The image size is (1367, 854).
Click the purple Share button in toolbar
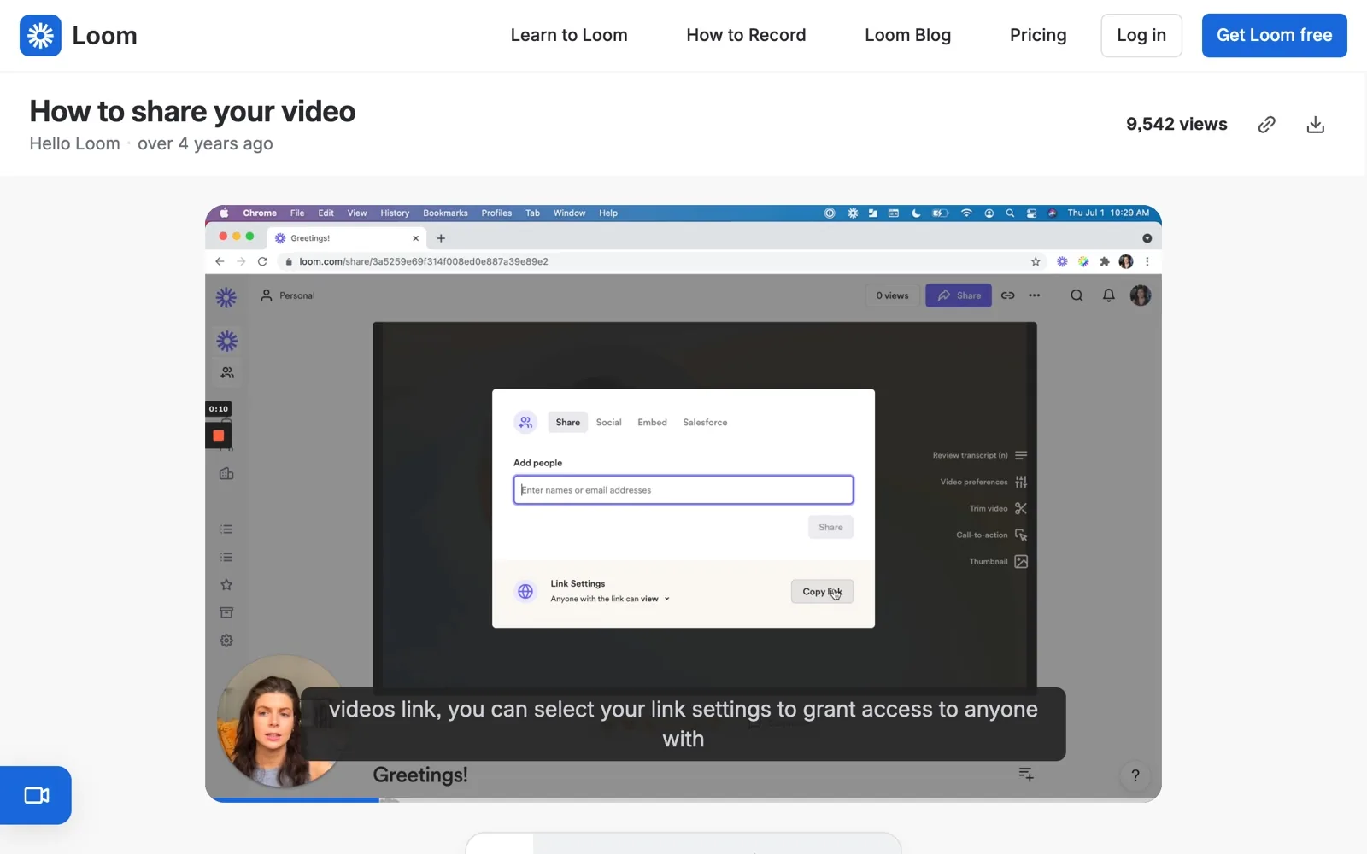coord(959,295)
